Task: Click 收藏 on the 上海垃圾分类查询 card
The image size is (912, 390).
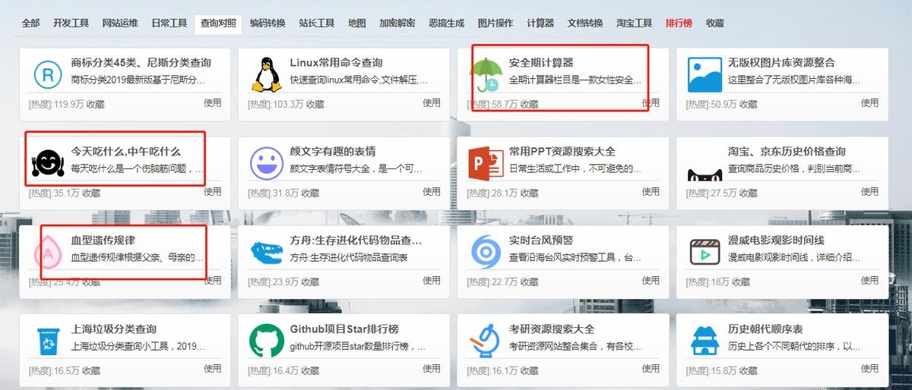Action: 90,371
